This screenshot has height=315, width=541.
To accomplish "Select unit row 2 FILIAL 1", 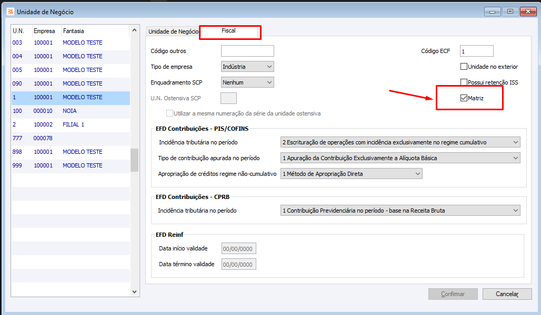I will (x=71, y=124).
